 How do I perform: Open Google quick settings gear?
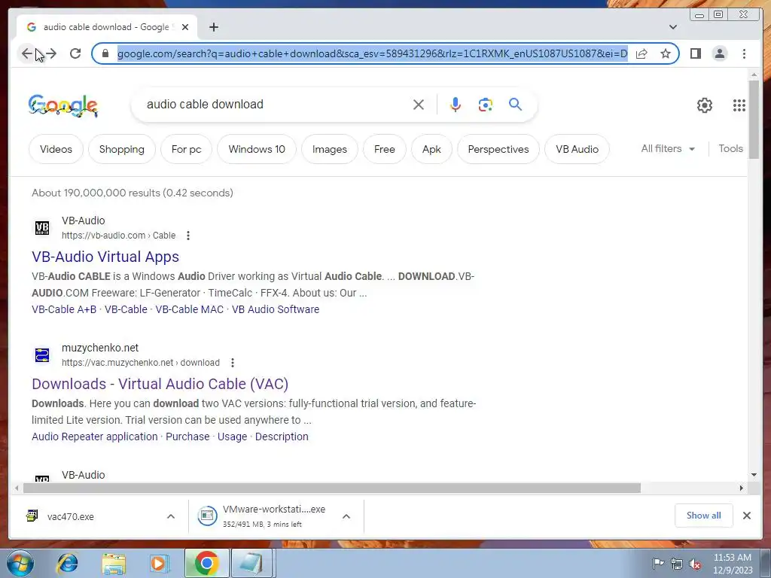click(x=705, y=105)
